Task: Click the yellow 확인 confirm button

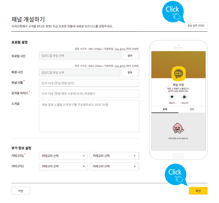Action: 198,190
